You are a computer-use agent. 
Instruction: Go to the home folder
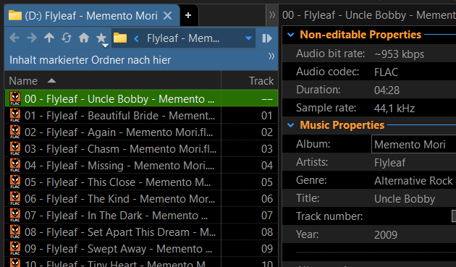tap(84, 38)
